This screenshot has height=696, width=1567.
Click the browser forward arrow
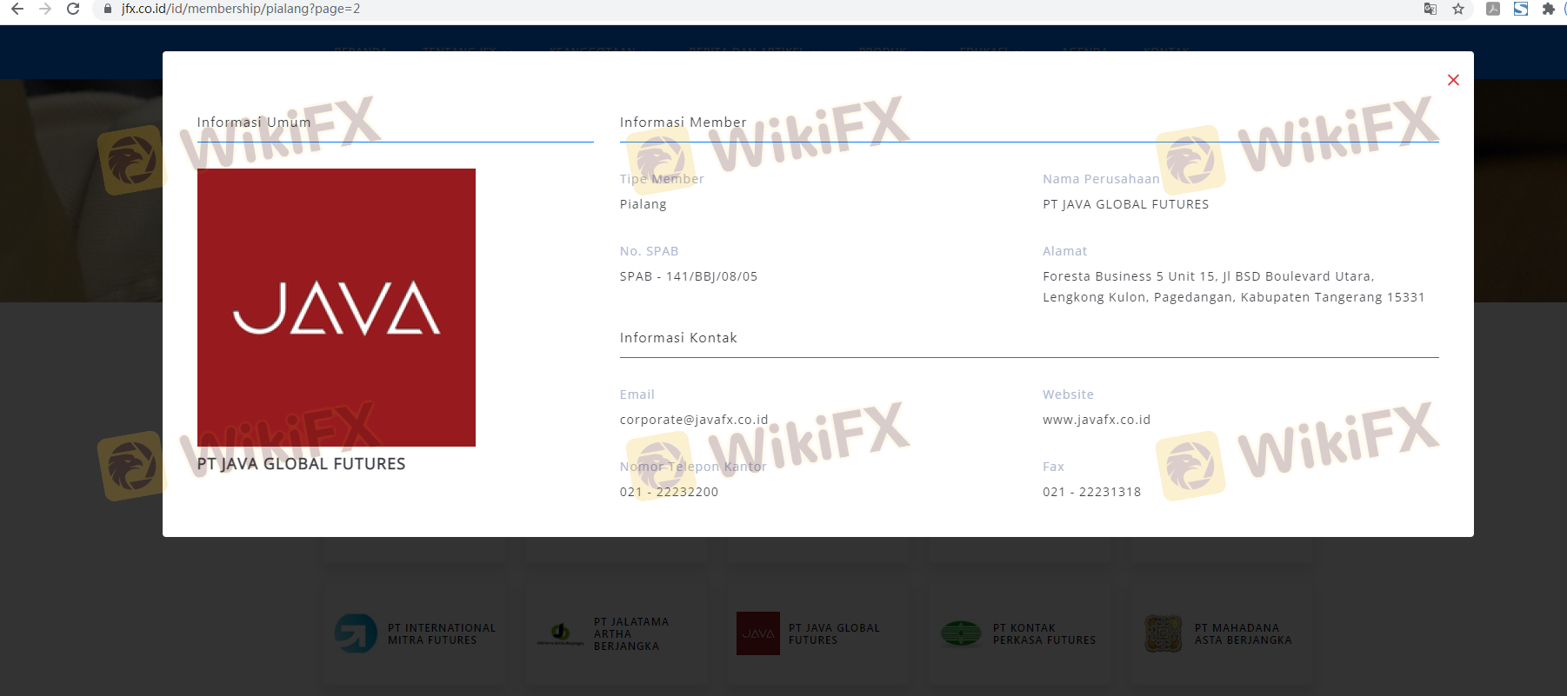45,9
